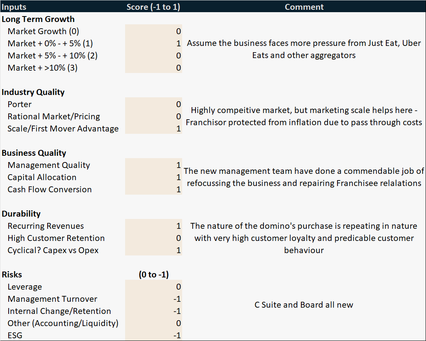426x341 pixels.
Task: Select the Management Turnover score cell
Action: (153, 299)
